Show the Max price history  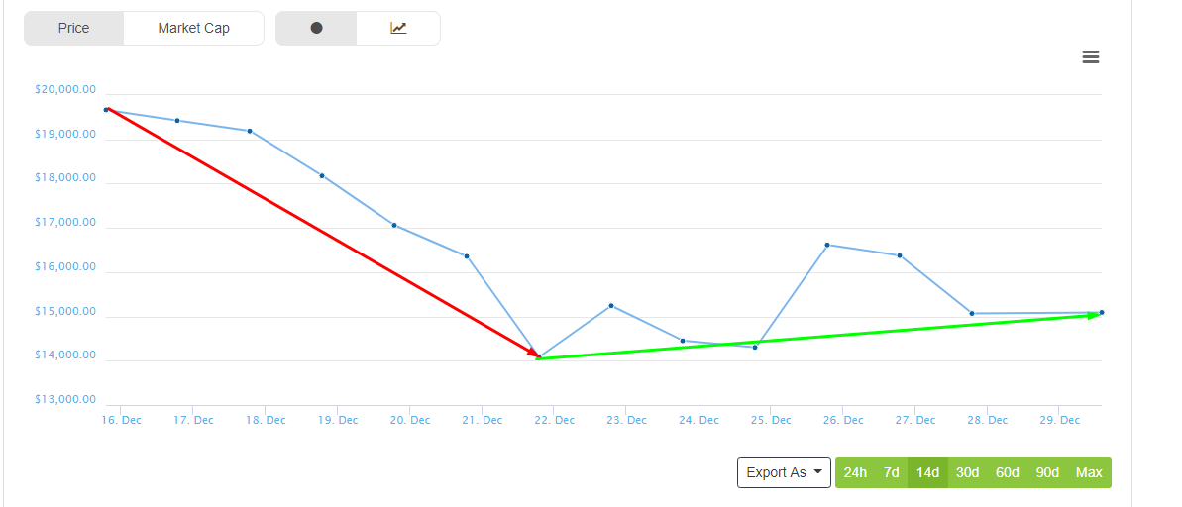point(1089,472)
